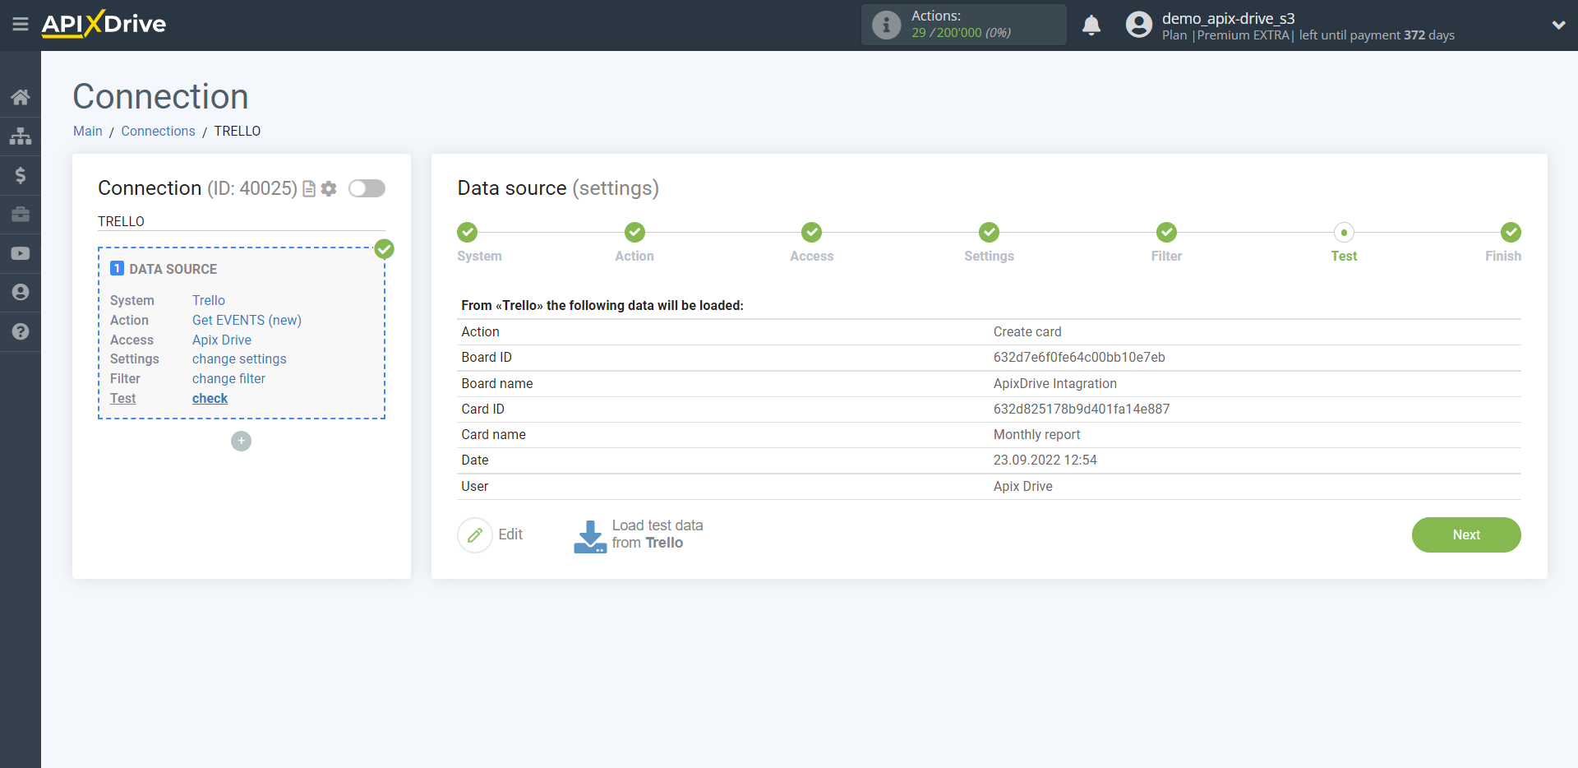
Task: Click the Get EVENTS (new) link
Action: pyautogui.click(x=247, y=320)
